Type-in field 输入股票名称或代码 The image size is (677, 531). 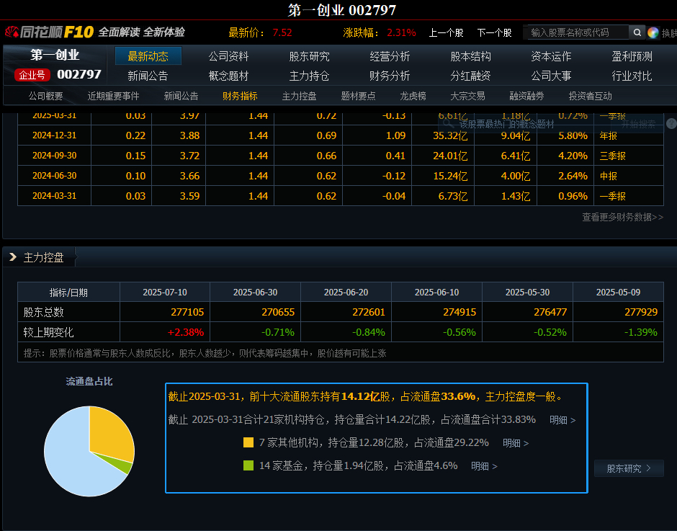pos(578,32)
